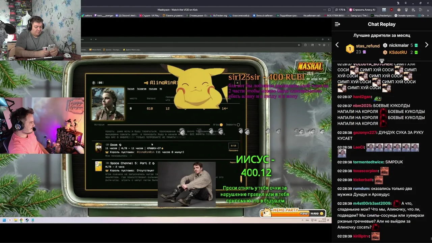Screen dimensions: 432x243
Task: Open the Chat Replay collapse menu icon
Action: (x=337, y=24)
